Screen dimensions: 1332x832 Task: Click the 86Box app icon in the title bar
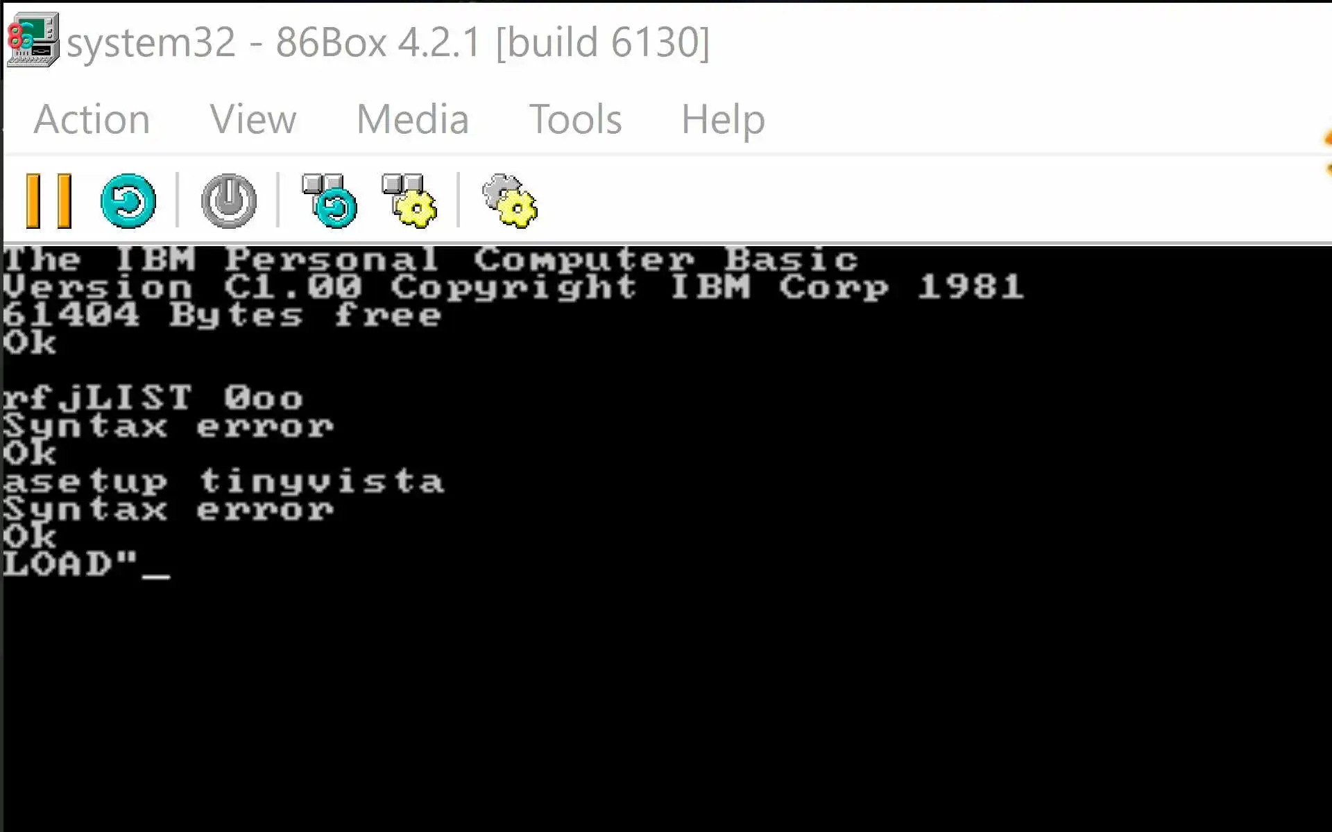click(33, 40)
